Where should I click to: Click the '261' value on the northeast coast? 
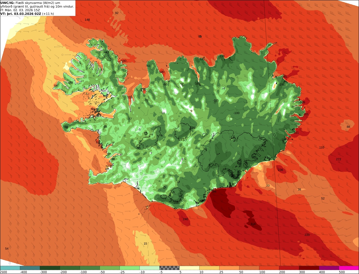pos(284,76)
